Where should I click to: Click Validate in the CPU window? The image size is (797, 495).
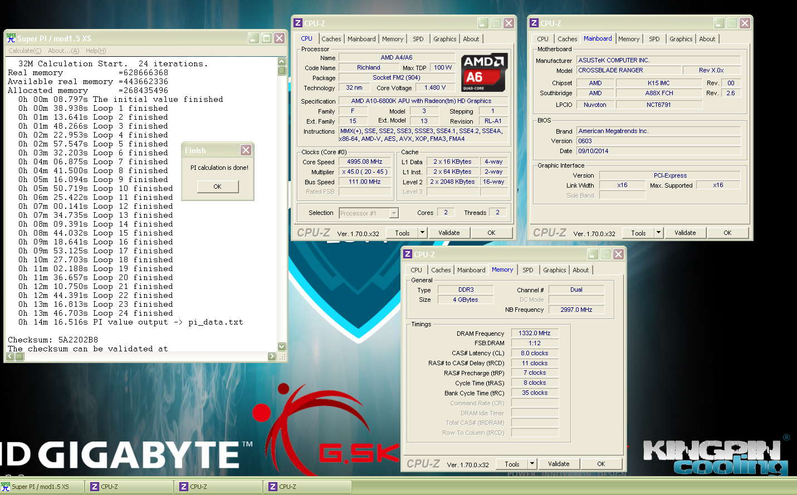tap(449, 233)
